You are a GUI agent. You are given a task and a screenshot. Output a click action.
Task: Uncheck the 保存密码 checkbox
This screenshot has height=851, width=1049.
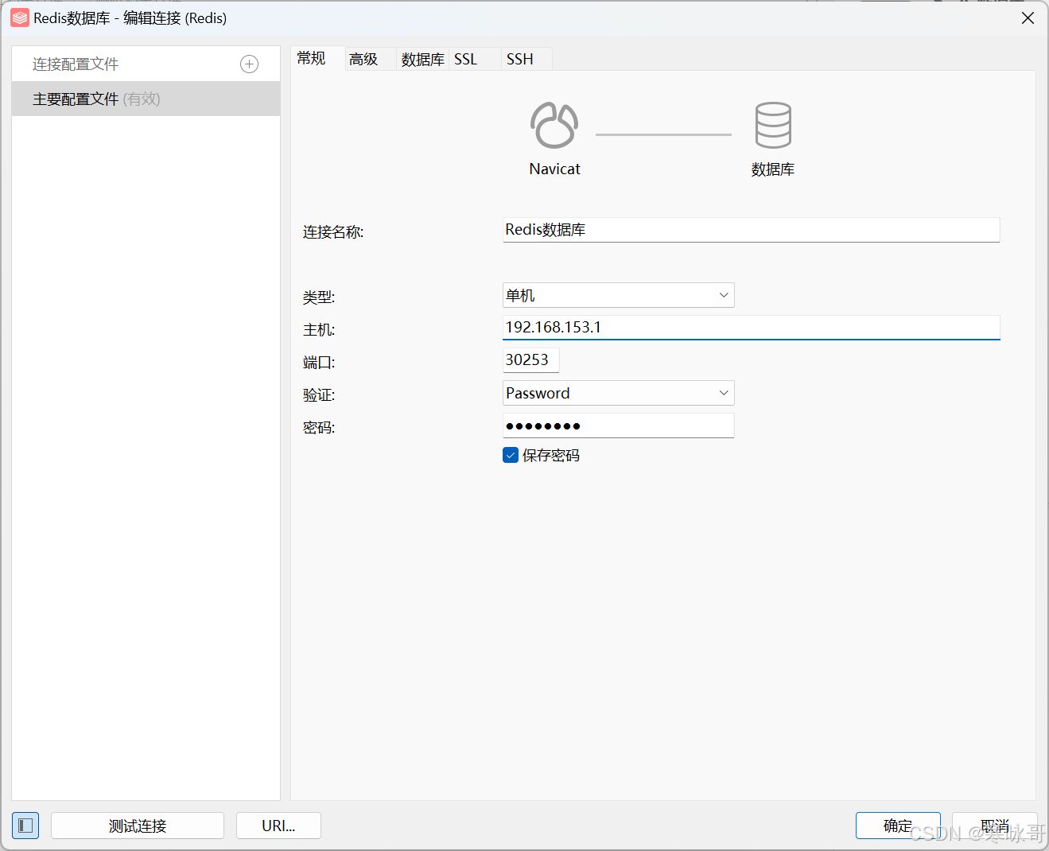pyautogui.click(x=511, y=455)
